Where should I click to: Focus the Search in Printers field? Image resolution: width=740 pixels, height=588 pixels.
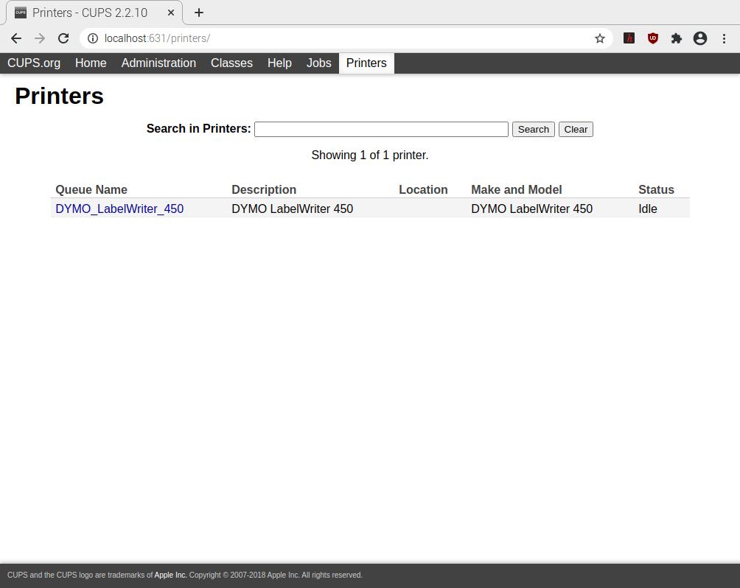pyautogui.click(x=381, y=129)
